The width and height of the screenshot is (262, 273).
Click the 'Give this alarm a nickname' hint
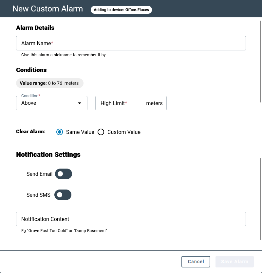coord(64,55)
